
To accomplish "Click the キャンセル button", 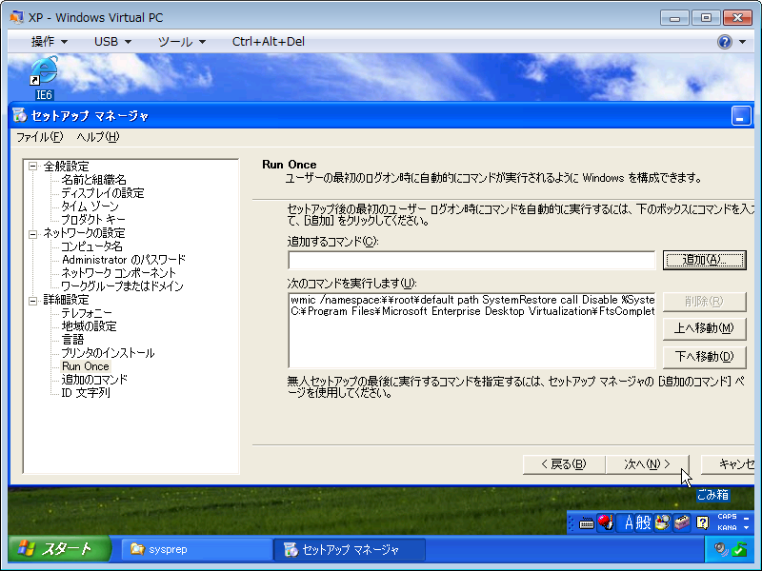I will coord(728,464).
